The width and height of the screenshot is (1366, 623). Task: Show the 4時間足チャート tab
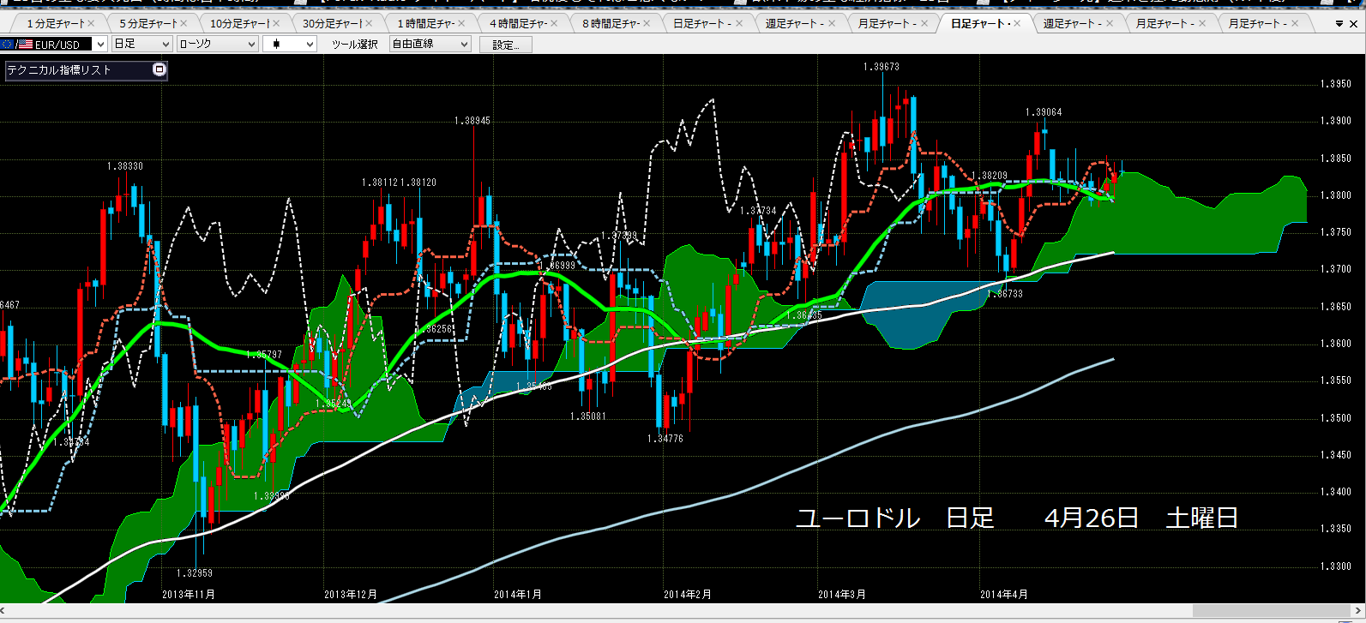[x=518, y=23]
